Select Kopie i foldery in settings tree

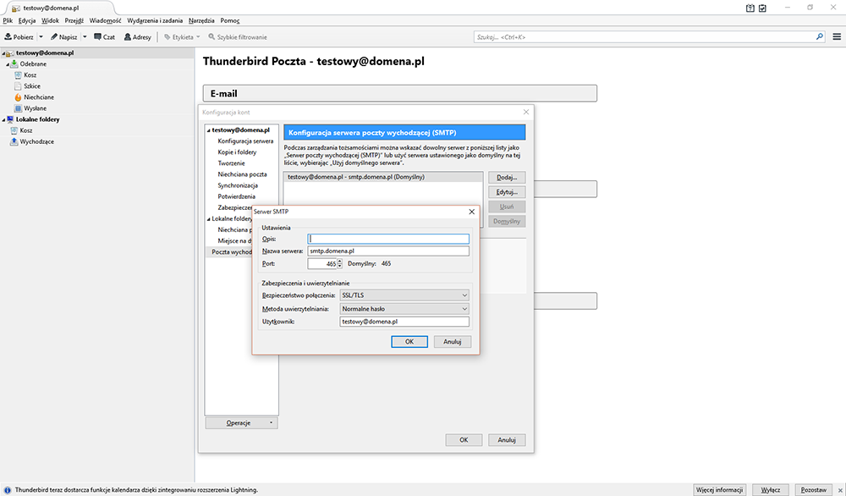pos(237,152)
